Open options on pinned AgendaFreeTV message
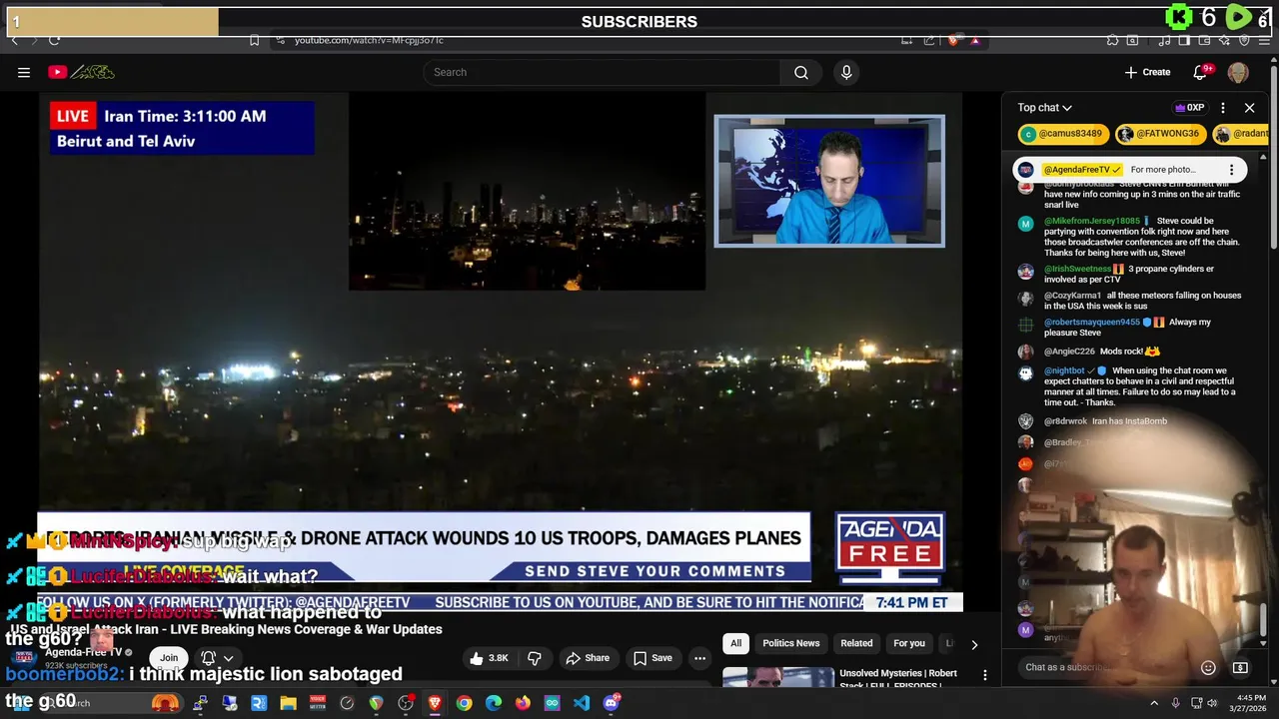Image resolution: width=1279 pixels, height=719 pixels. click(x=1231, y=170)
